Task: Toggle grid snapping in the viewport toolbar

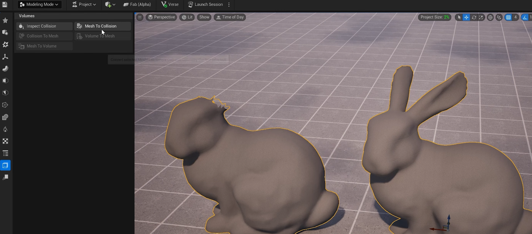Action: coord(508,17)
